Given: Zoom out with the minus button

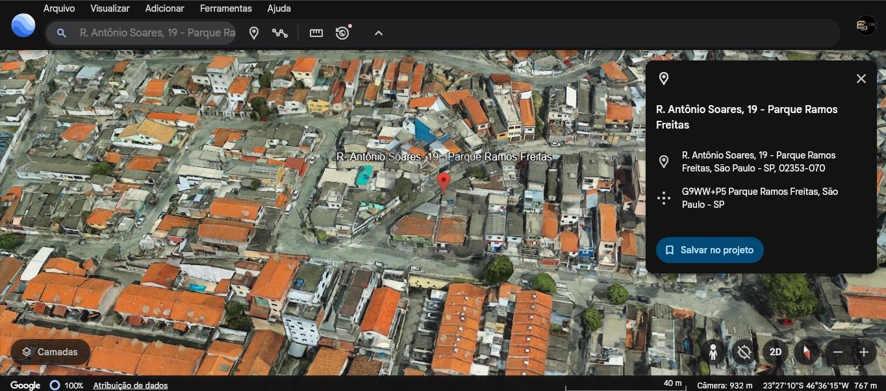Looking at the screenshot, I should [838, 352].
